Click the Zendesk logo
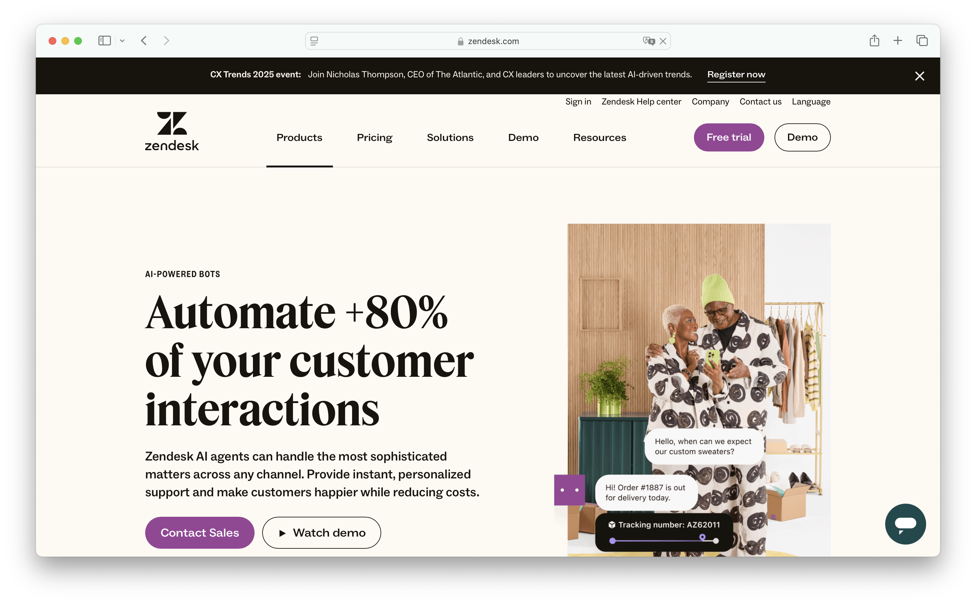This screenshot has height=604, width=976. coord(171,131)
